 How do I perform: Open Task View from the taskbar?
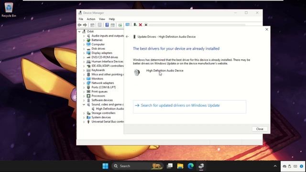pos(170,166)
